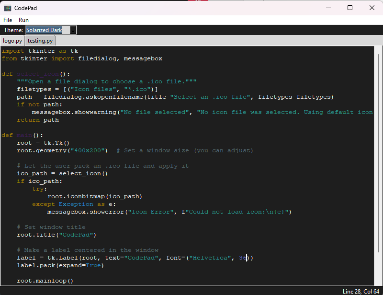Switch to the testing.py tab

click(x=40, y=41)
